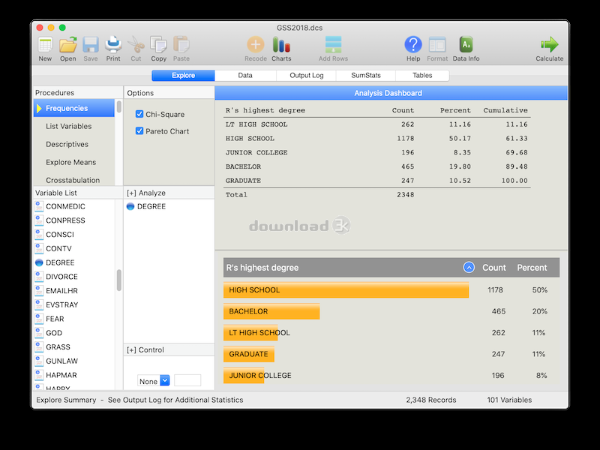
Task: Select the Crosstabulation procedure
Action: [x=74, y=180]
